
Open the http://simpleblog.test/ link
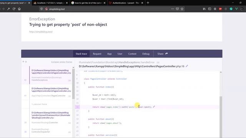coord(41,31)
